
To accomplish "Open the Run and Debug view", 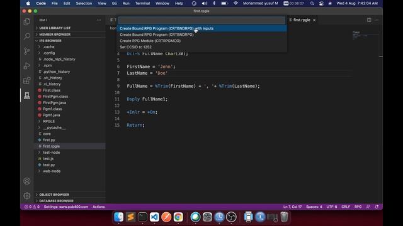I will click(27, 66).
